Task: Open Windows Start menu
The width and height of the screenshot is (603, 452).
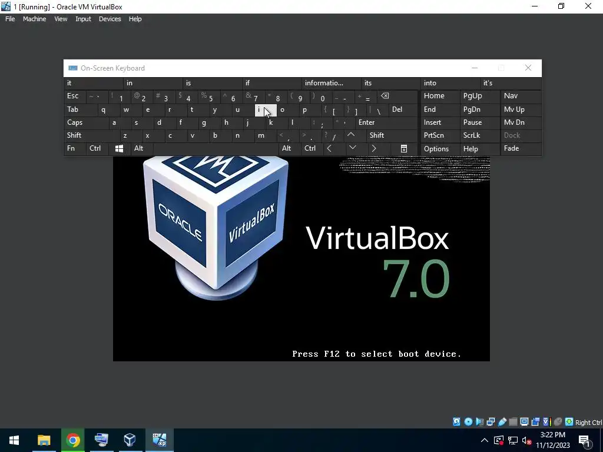Action: pyautogui.click(x=14, y=440)
